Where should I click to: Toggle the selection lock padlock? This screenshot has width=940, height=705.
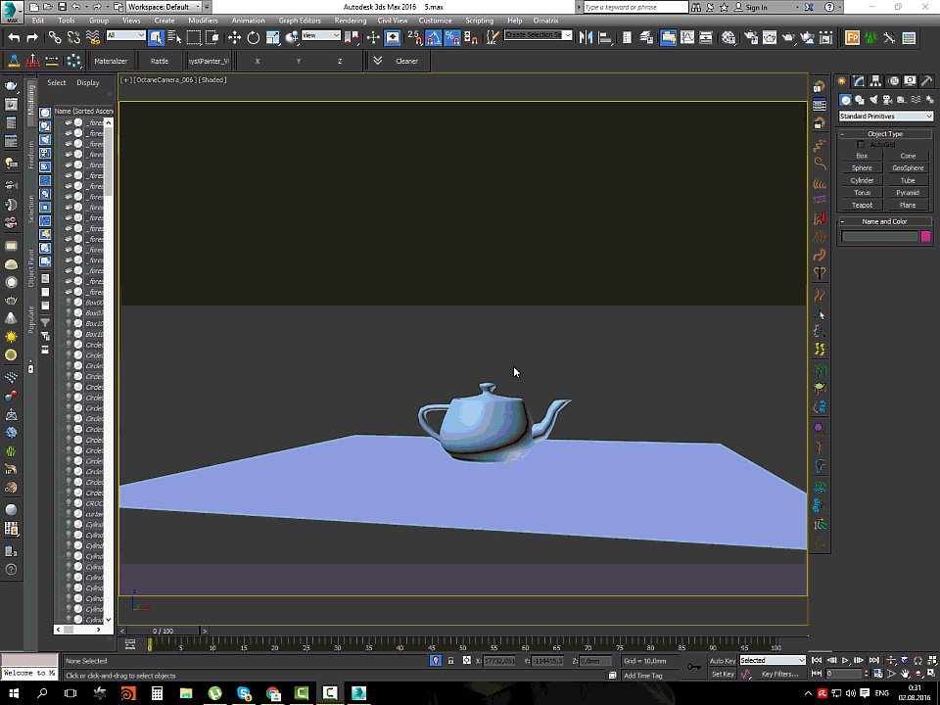pyautogui.click(x=450, y=661)
